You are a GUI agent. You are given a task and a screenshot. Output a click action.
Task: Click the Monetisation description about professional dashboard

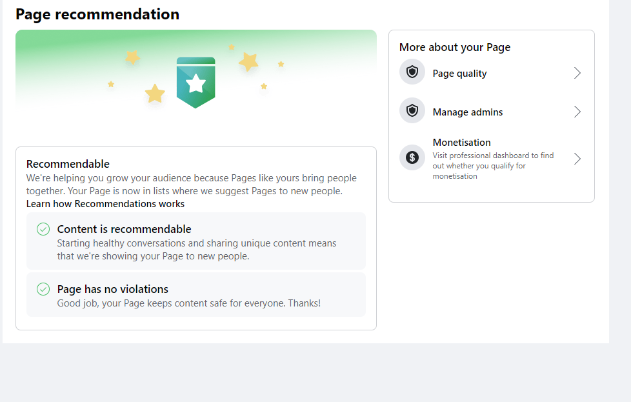coord(493,166)
